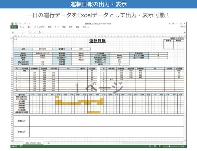Expand the formula bar with the chevron
The height and width of the screenshot is (151, 197).
184,32
